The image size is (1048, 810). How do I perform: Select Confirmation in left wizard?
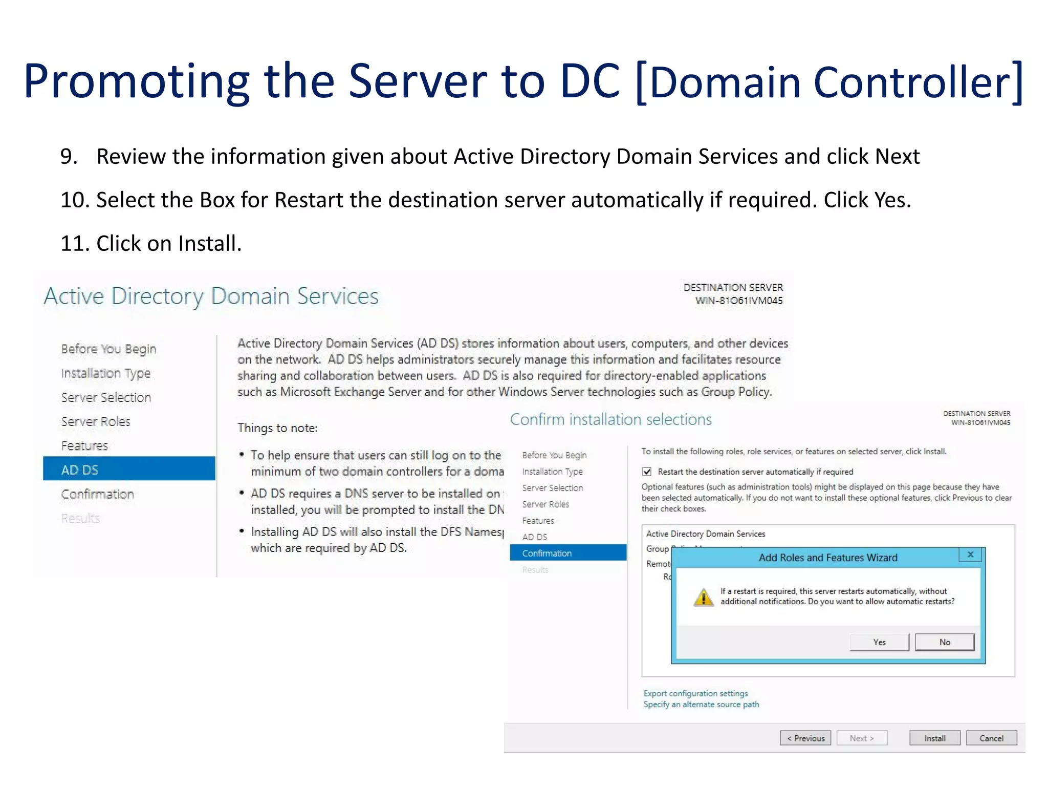pyautogui.click(x=97, y=494)
